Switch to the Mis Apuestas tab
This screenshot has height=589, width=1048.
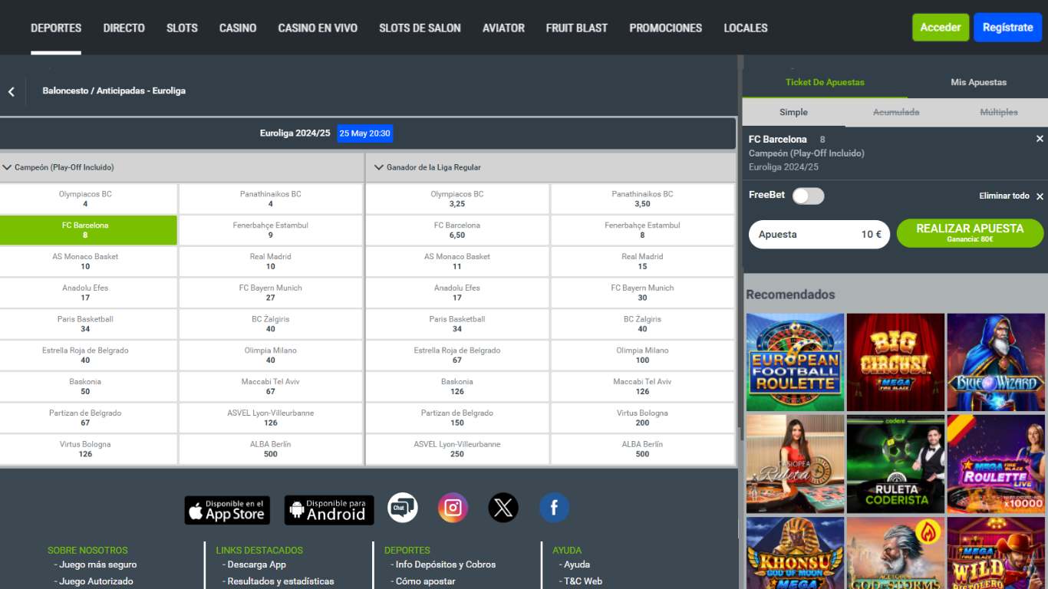click(x=978, y=82)
